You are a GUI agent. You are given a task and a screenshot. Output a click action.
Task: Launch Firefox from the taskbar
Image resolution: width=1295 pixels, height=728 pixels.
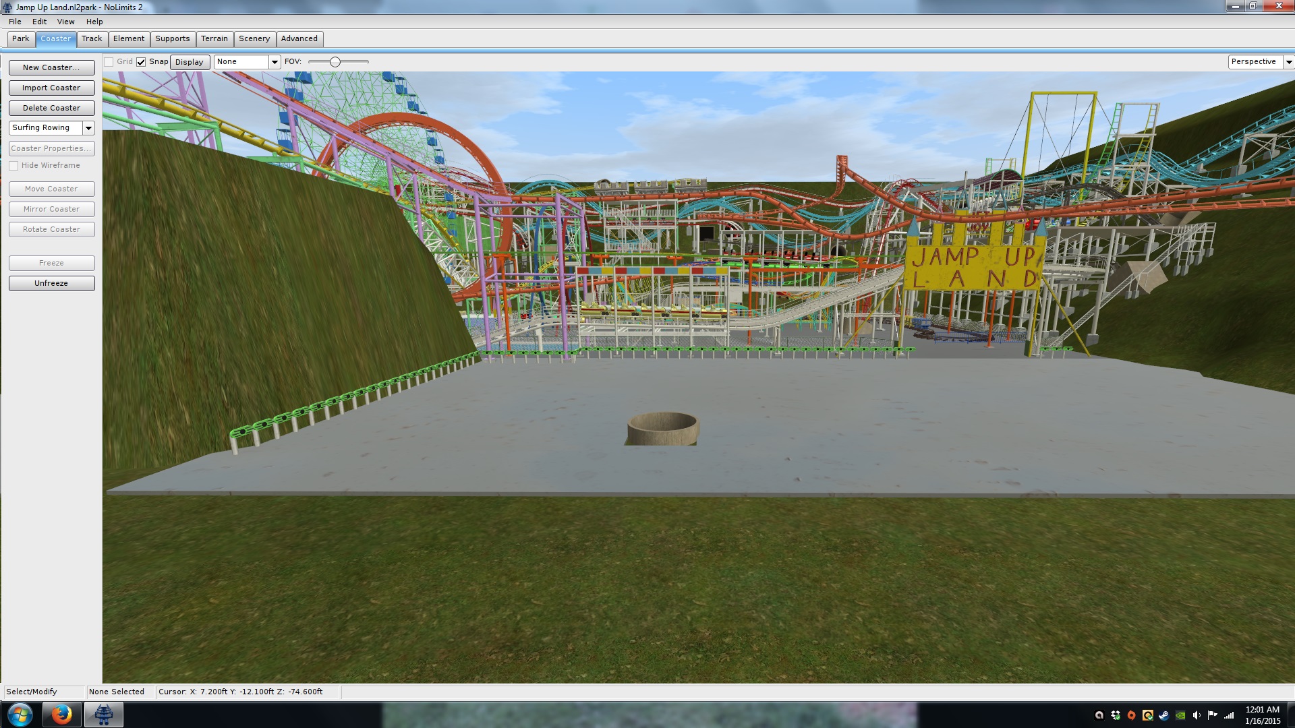61,715
